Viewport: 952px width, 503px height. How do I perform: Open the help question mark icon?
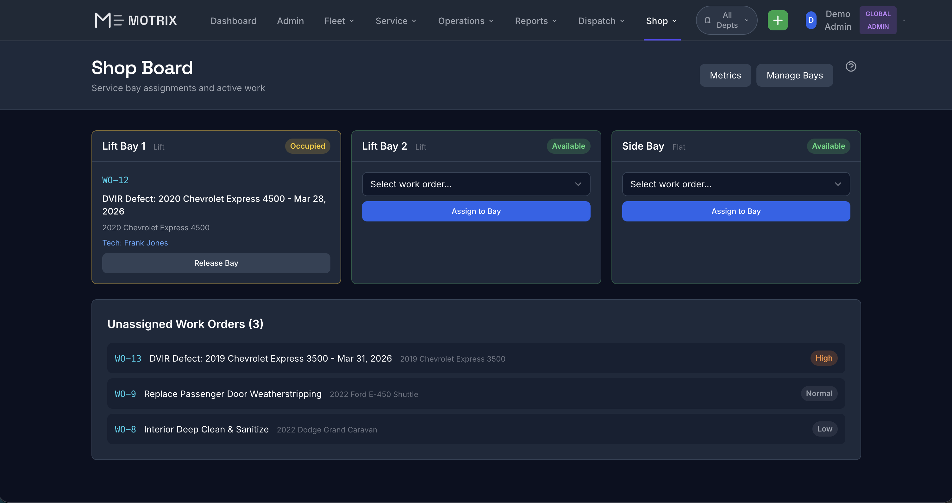pyautogui.click(x=851, y=66)
